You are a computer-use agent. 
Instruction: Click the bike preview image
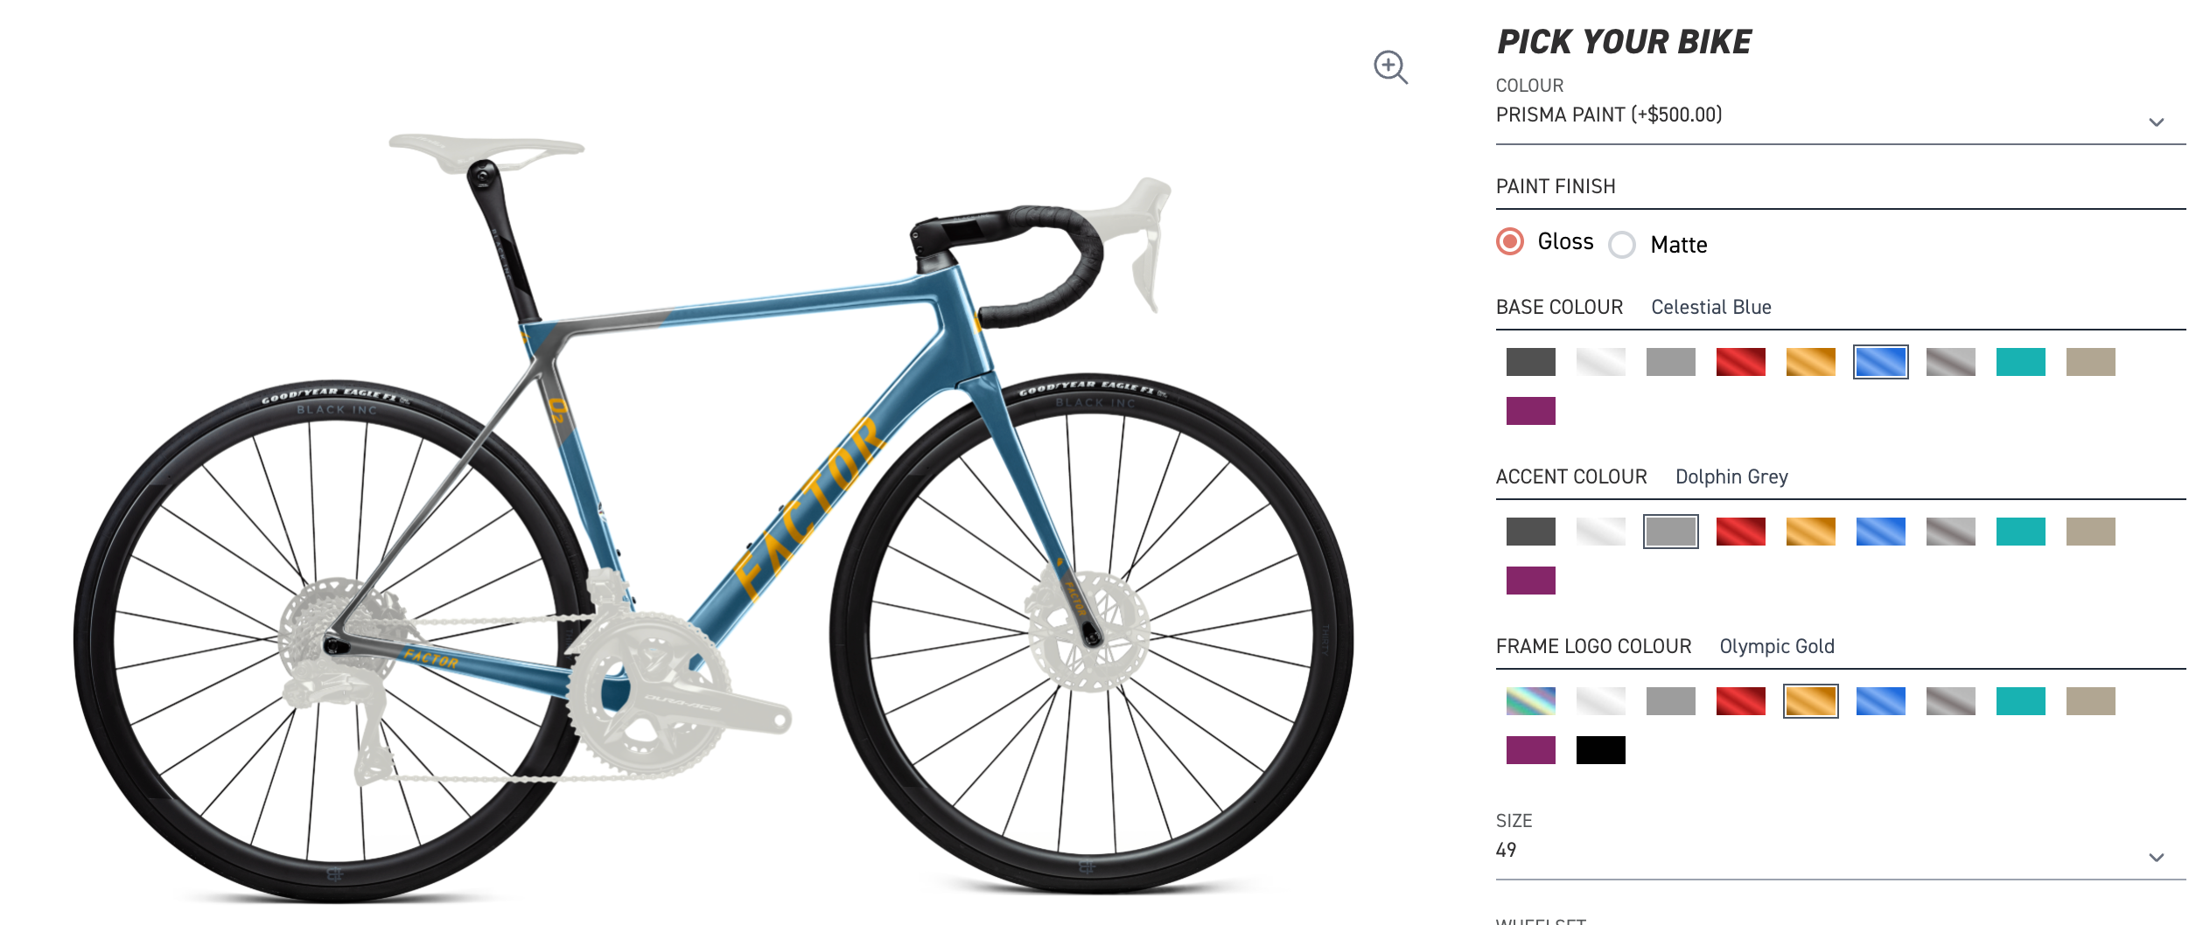713,516
